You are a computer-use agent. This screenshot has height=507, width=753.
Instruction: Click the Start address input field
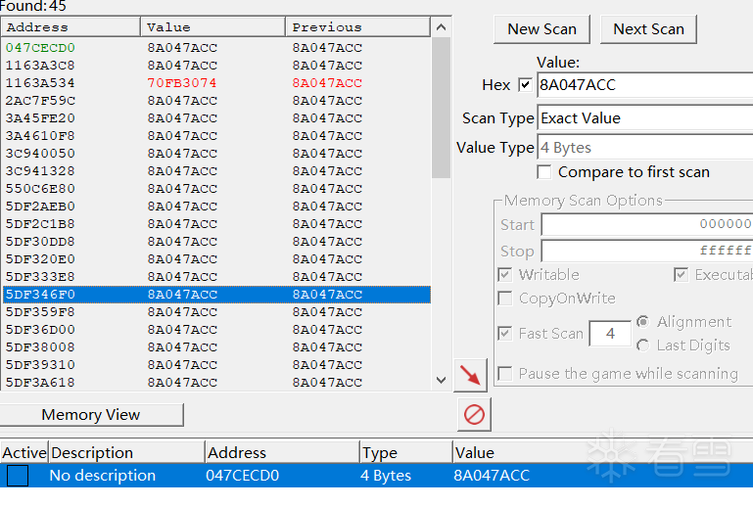(647, 224)
